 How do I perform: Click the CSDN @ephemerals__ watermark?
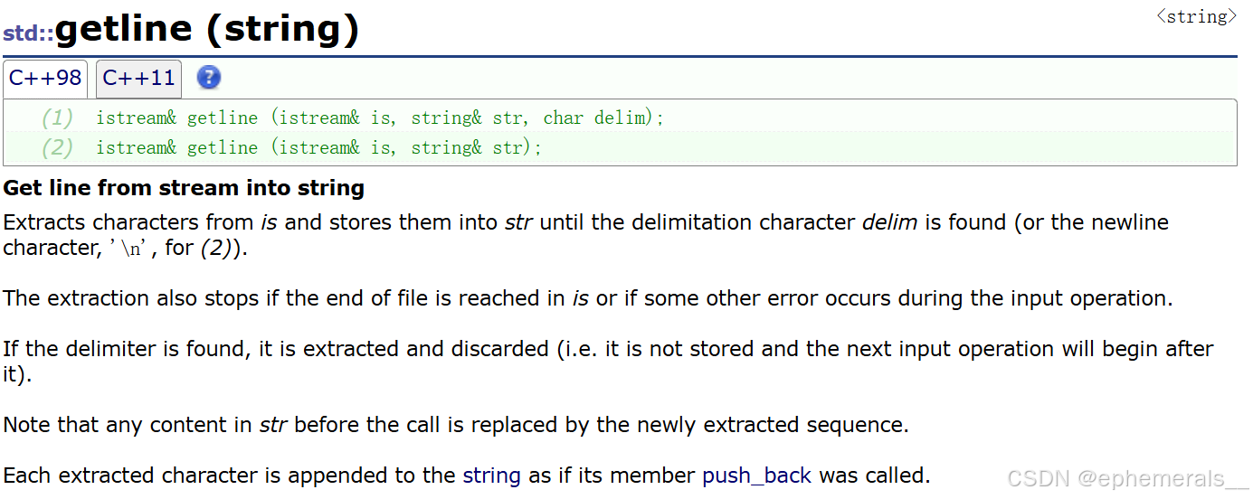pyautogui.click(x=1127, y=479)
